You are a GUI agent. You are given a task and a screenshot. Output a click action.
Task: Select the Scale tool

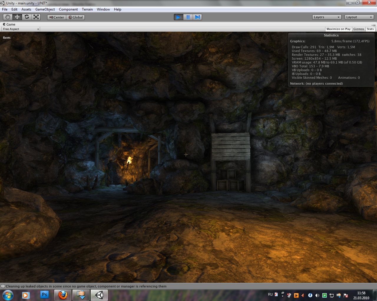(36, 17)
